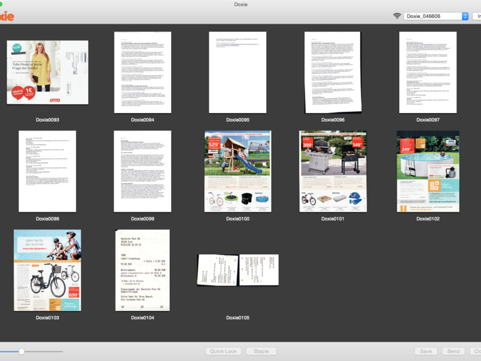This screenshot has width=481, height=361.
Task: Choose the Doxie0097 document thumbnail
Action: (x=428, y=72)
